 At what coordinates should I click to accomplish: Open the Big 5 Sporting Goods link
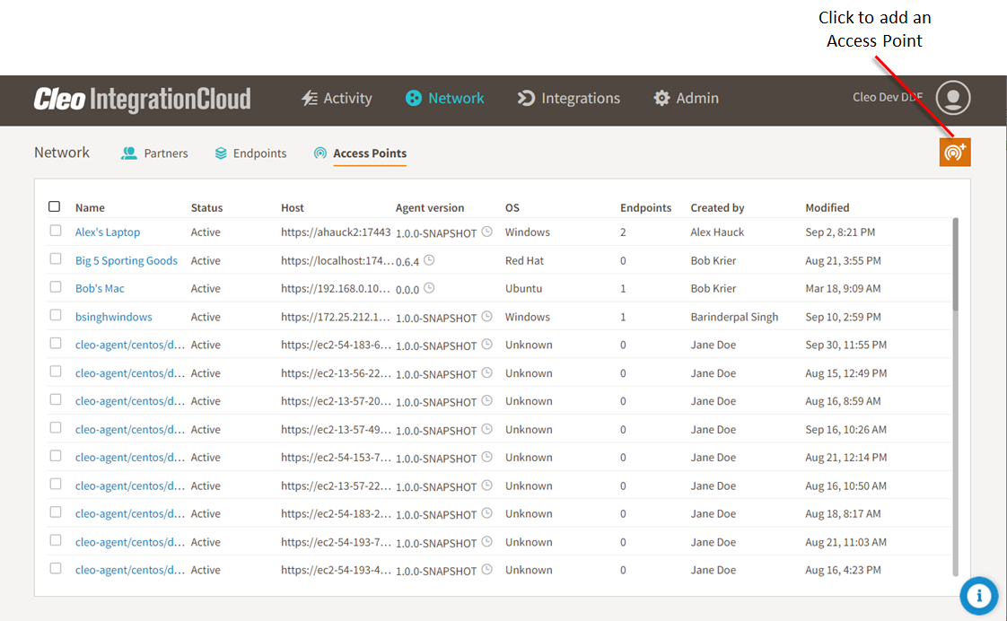pyautogui.click(x=127, y=261)
